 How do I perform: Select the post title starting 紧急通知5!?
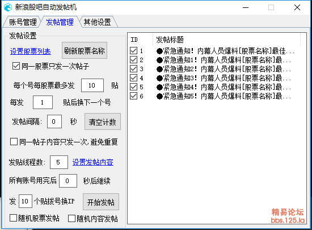click(x=224, y=97)
